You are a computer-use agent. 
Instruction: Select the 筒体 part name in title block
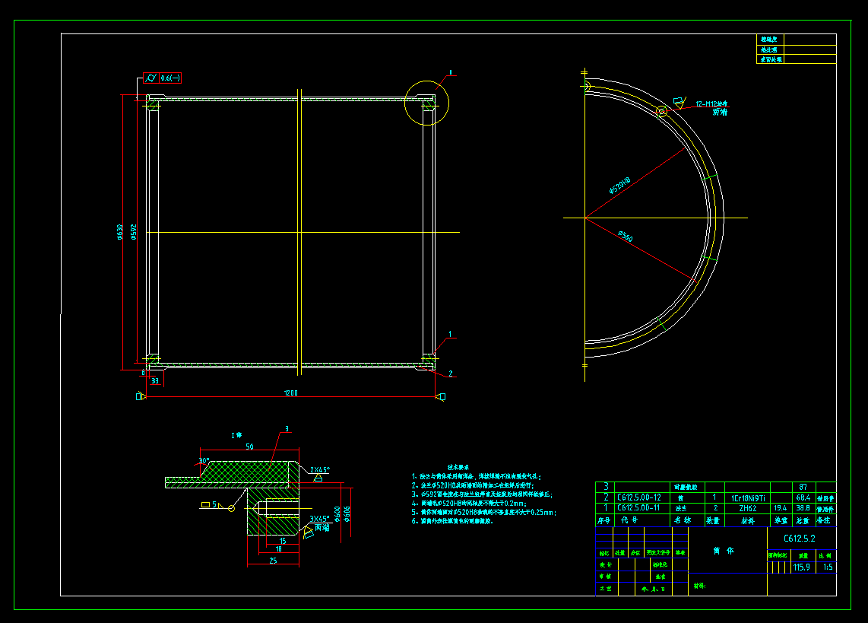pyautogui.click(x=724, y=550)
